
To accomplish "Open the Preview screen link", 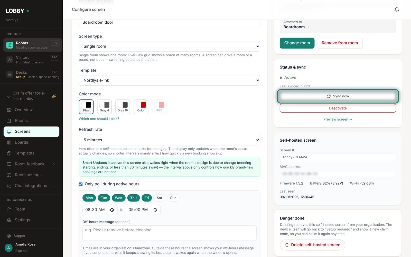I will point(338,120).
